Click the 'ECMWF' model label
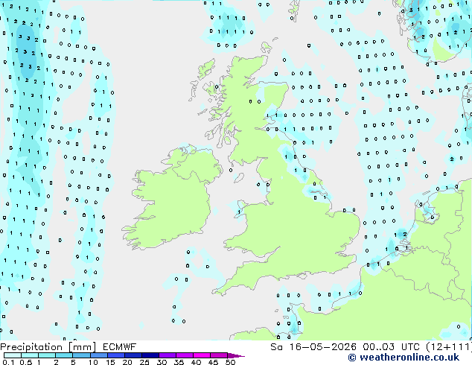Viewport: 472px width, 365px height. point(120,347)
